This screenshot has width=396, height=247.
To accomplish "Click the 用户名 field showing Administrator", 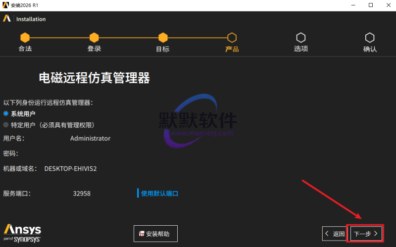I will tap(90, 139).
